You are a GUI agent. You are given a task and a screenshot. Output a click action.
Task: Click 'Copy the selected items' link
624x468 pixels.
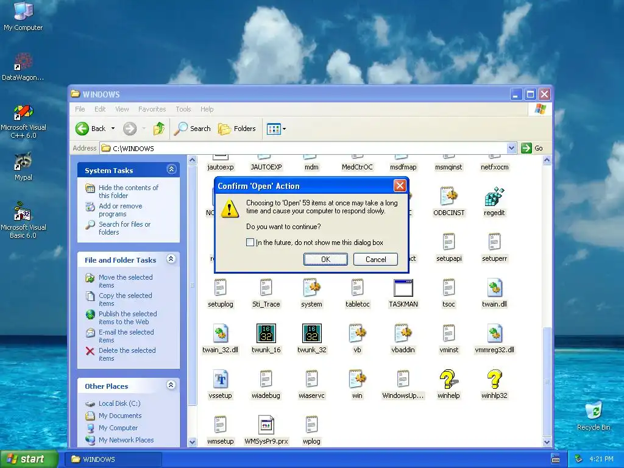tap(126, 299)
